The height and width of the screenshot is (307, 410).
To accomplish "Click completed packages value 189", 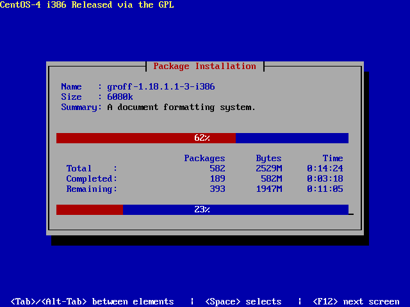I will pyautogui.click(x=217, y=178).
